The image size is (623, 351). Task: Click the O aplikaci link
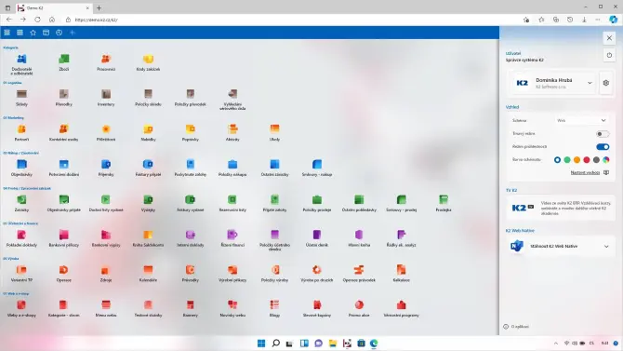[520, 327]
